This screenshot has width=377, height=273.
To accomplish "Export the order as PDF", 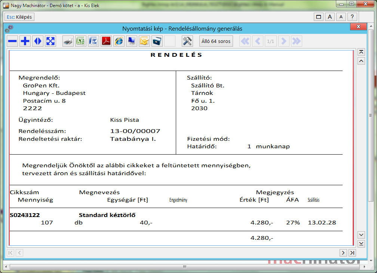I will [106, 41].
